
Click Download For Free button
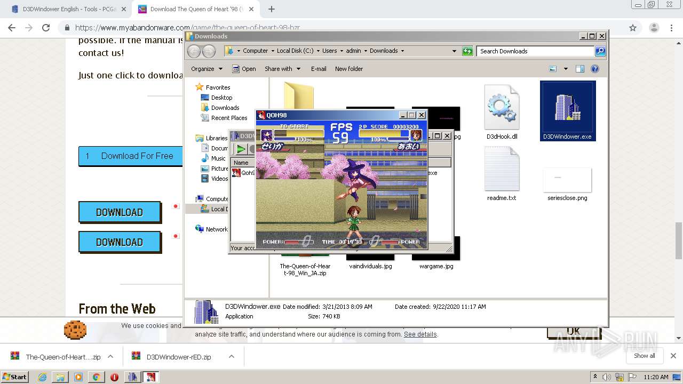(131, 156)
